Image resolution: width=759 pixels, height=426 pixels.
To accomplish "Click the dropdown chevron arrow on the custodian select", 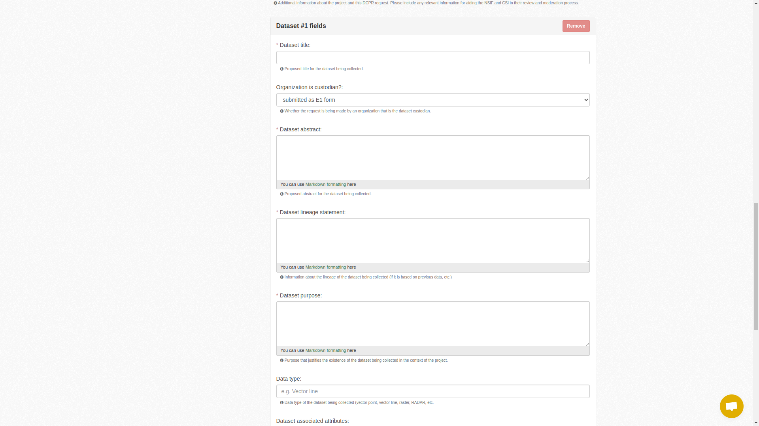I will click(585, 100).
